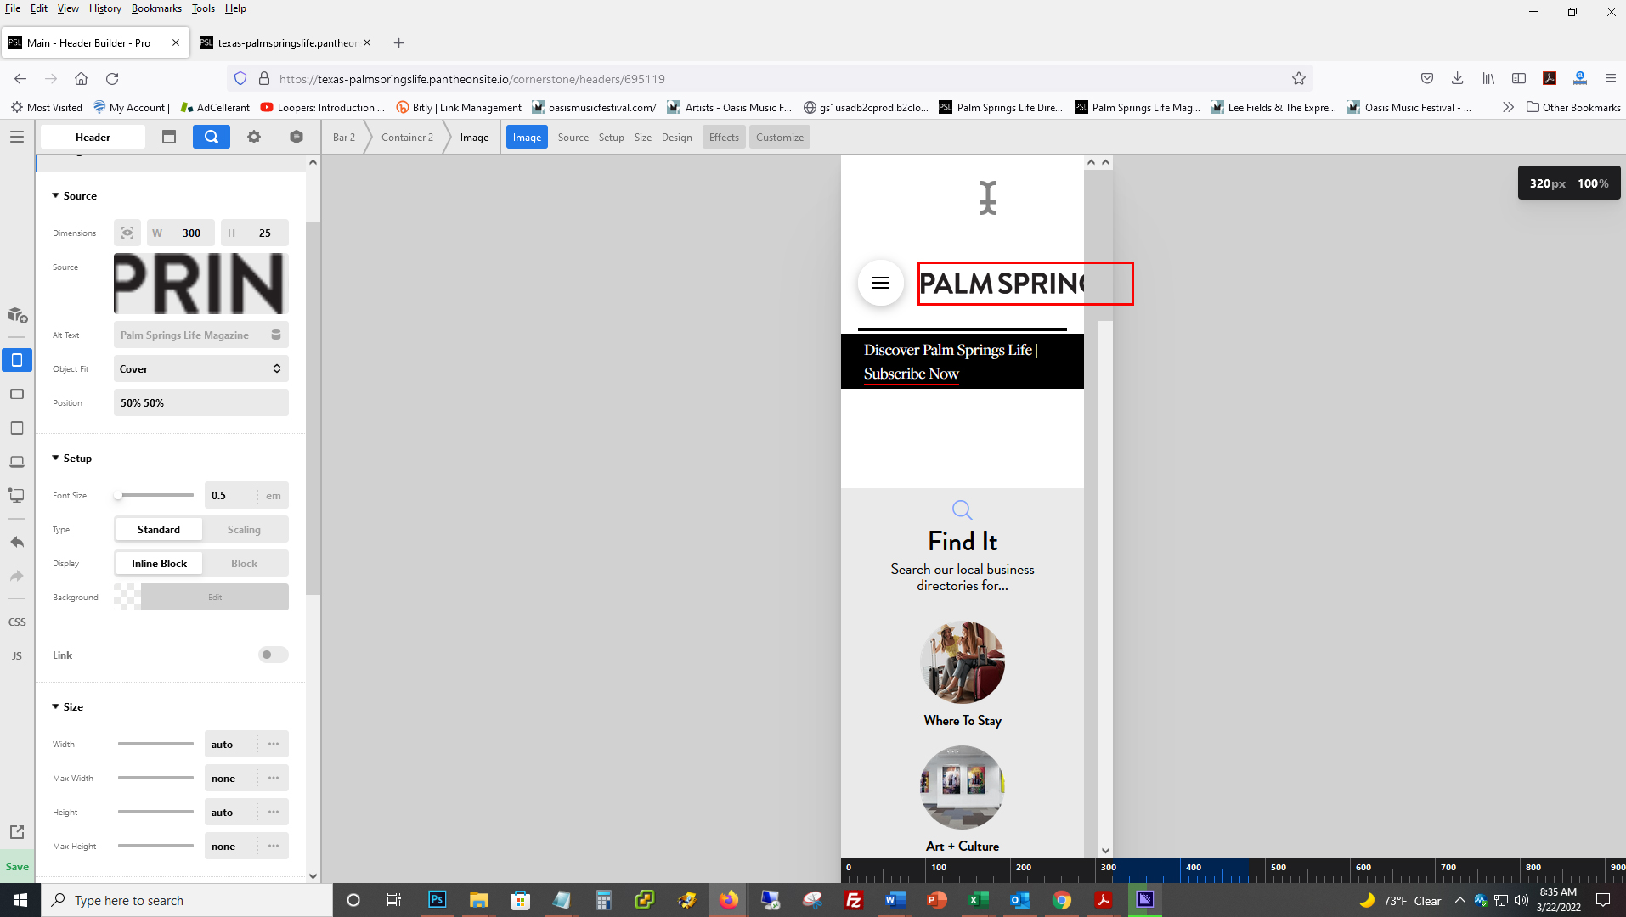Open the Object Fit dropdown
Screen dimensions: 1626x917
[x=201, y=368]
